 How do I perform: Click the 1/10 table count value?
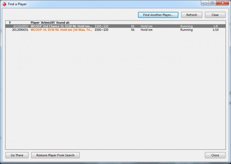click(x=215, y=30)
